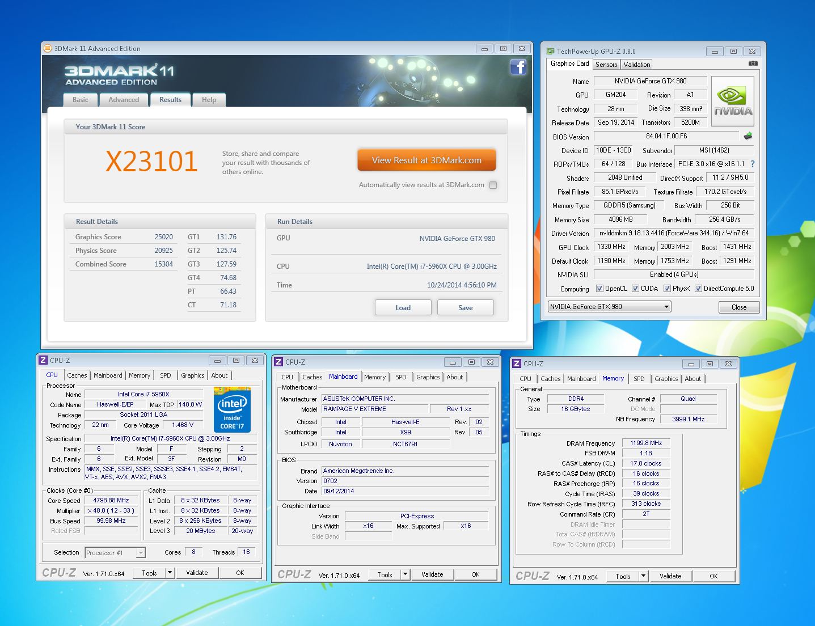Click View Result at 3DMark.com button
The width and height of the screenshot is (815, 626).
pos(426,160)
